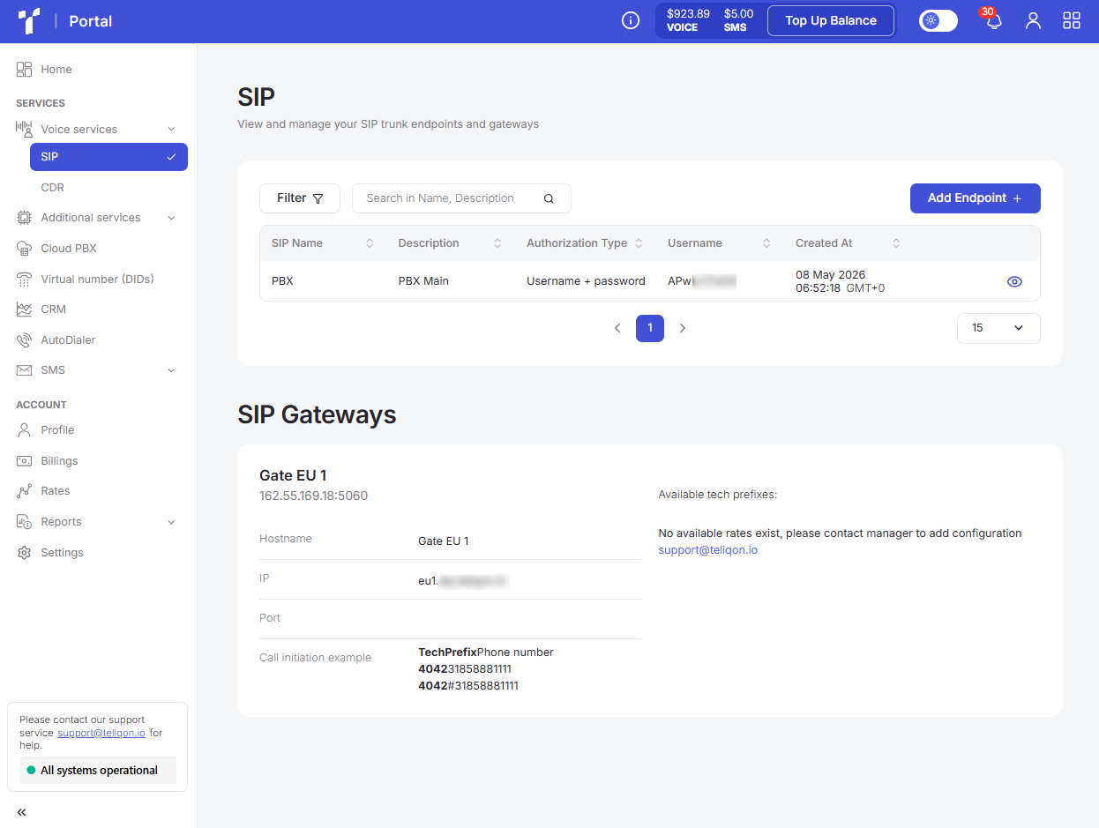Click the AutoDialer phone icon
1099x828 pixels.
pyautogui.click(x=25, y=340)
